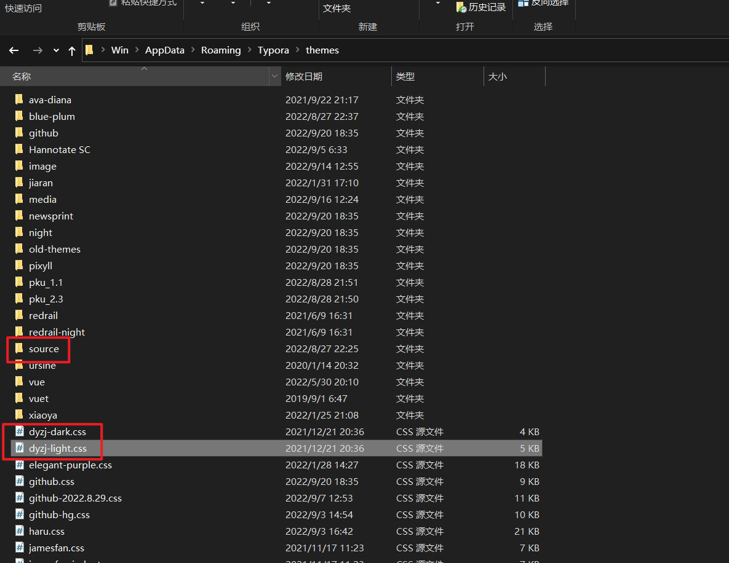This screenshot has width=729, height=563.
Task: Open the 名称 column filter dropdown
Action: [x=275, y=76]
